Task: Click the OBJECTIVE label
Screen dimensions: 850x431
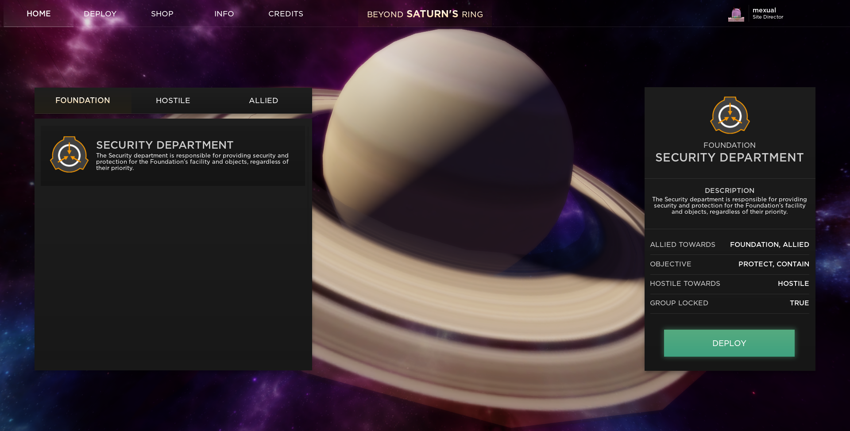Action: tap(670, 264)
